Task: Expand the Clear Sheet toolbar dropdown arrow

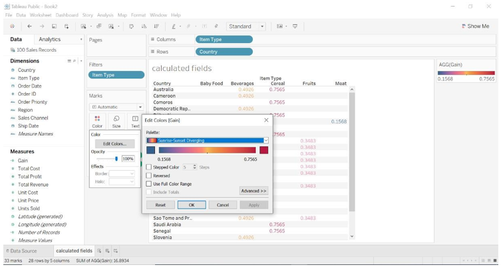Action: point(118,27)
